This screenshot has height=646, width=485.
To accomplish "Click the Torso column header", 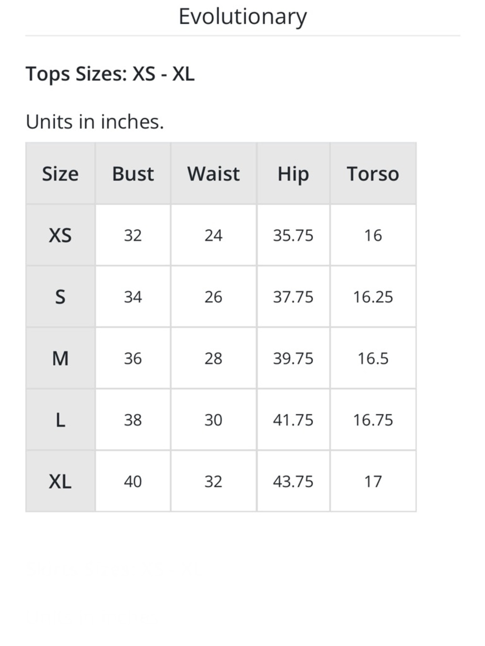I will [x=373, y=173].
